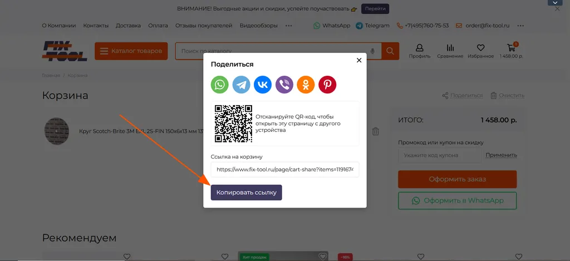570x261 pixels.
Task: Activate the microphone voice search icon
Action: tap(372, 51)
